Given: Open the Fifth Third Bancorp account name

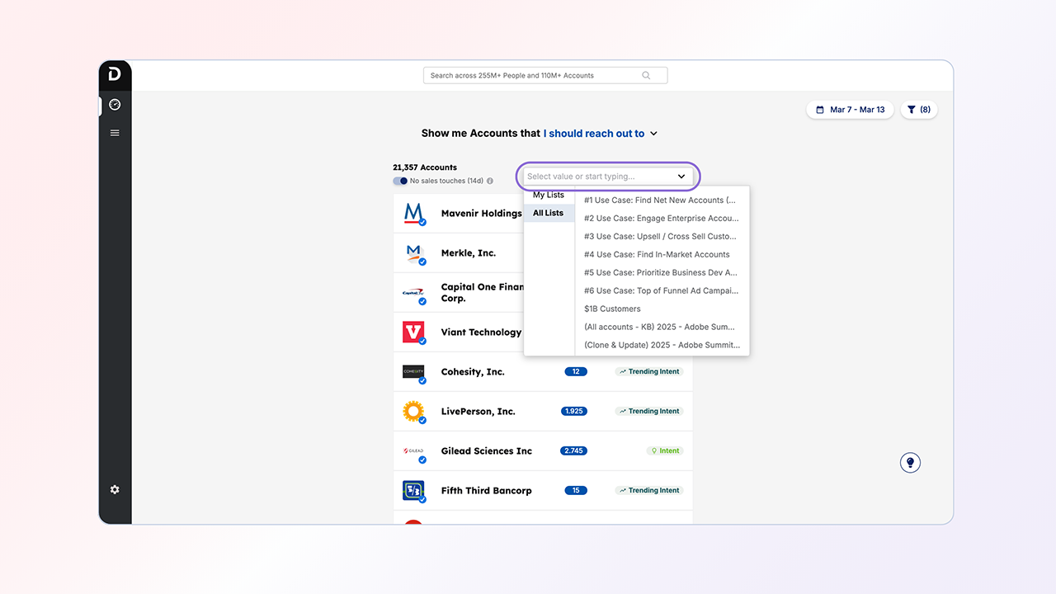Looking at the screenshot, I should (487, 491).
